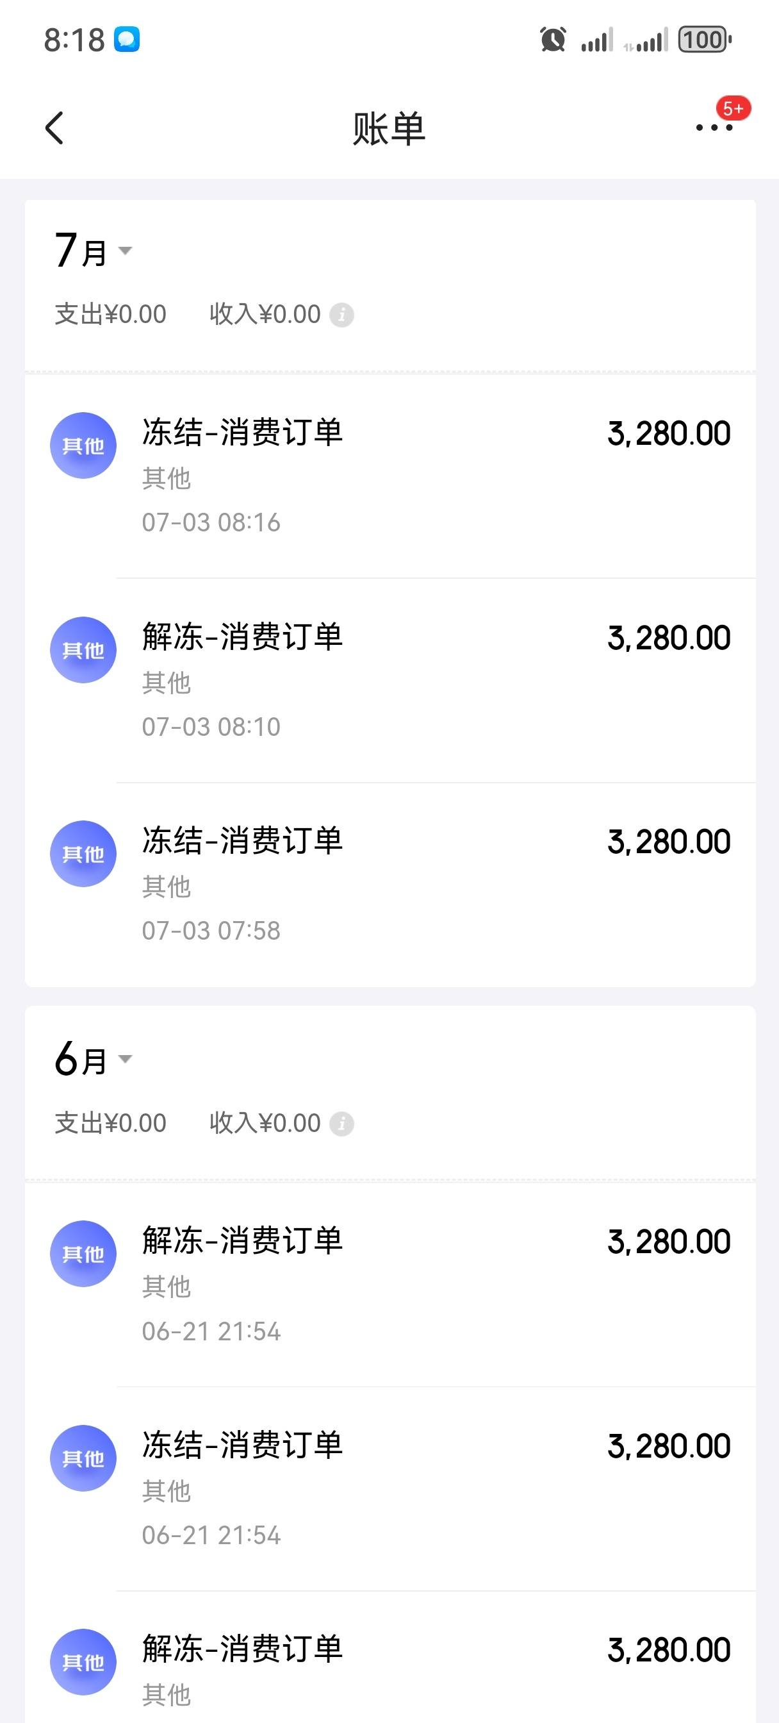The width and height of the screenshot is (779, 1723).
Task: Tap the alarm icon in the status bar
Action: (x=553, y=40)
